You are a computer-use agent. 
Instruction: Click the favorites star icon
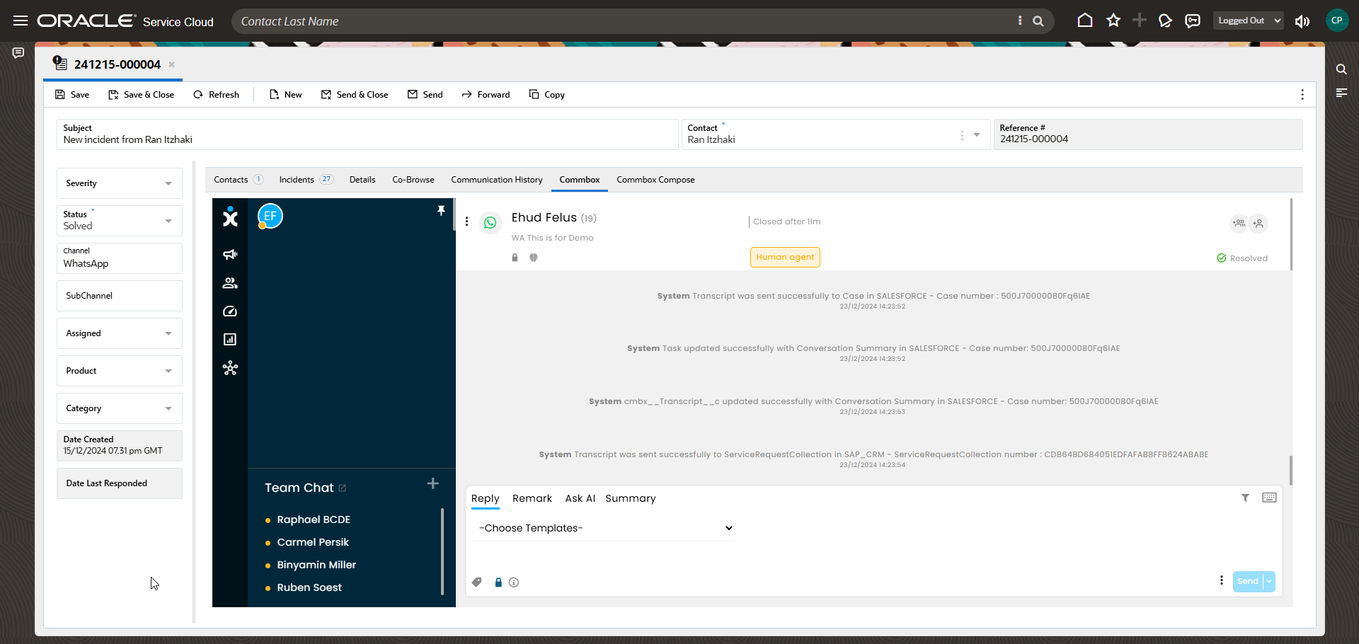(1113, 21)
